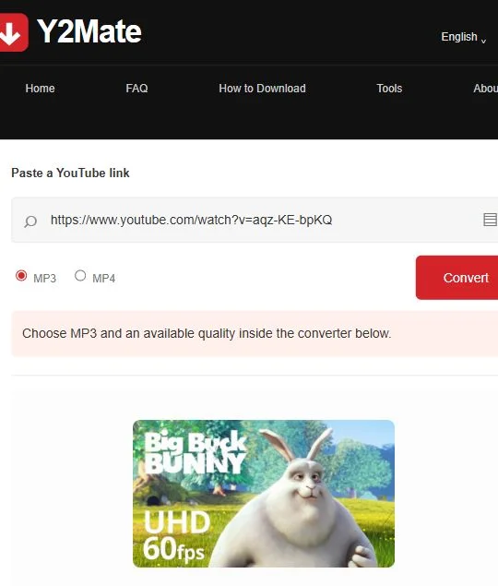Open the About menu item
This screenshot has width=498, height=586.
(x=485, y=89)
